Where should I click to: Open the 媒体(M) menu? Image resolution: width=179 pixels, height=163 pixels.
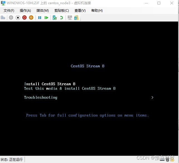42,11
